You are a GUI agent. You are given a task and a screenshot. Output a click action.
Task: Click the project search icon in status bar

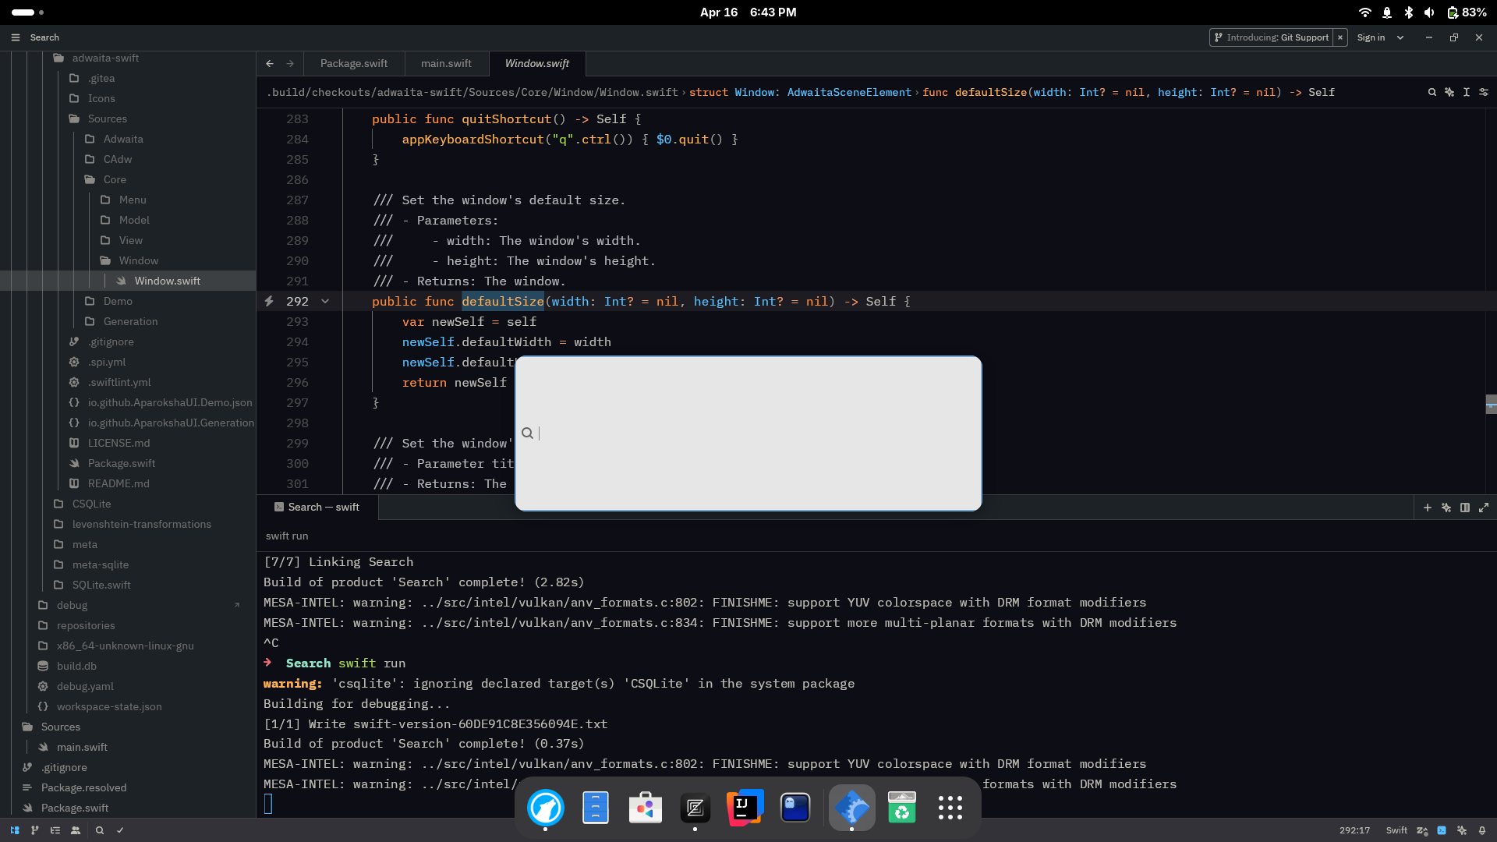pos(100,830)
